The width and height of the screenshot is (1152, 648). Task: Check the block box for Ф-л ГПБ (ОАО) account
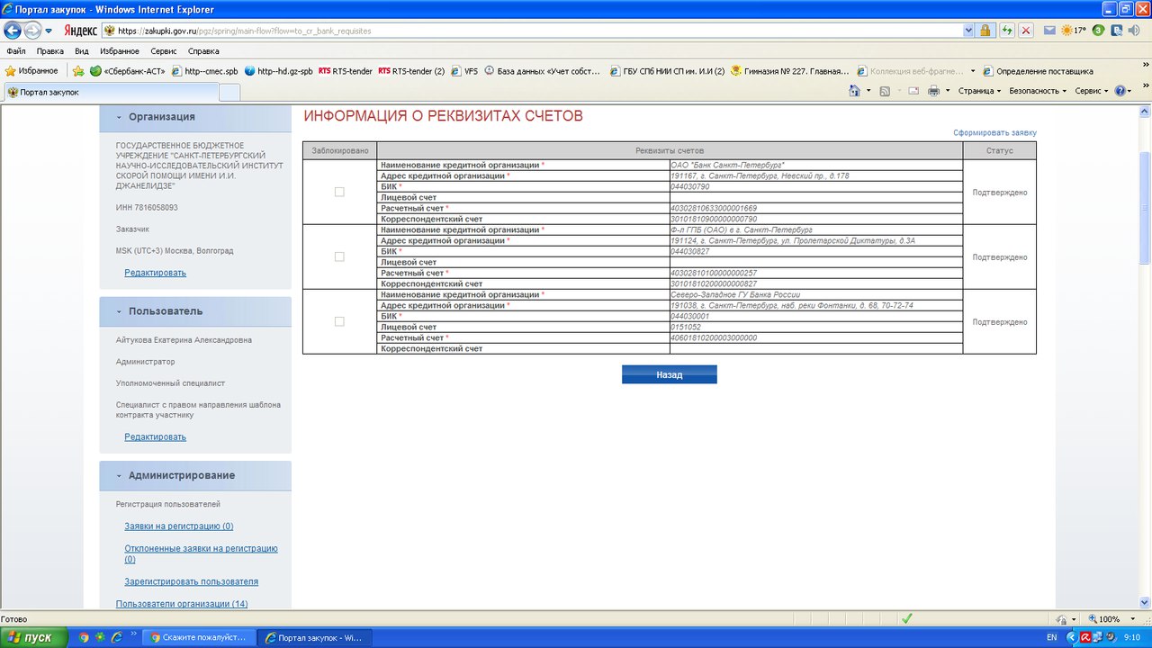pos(339,256)
